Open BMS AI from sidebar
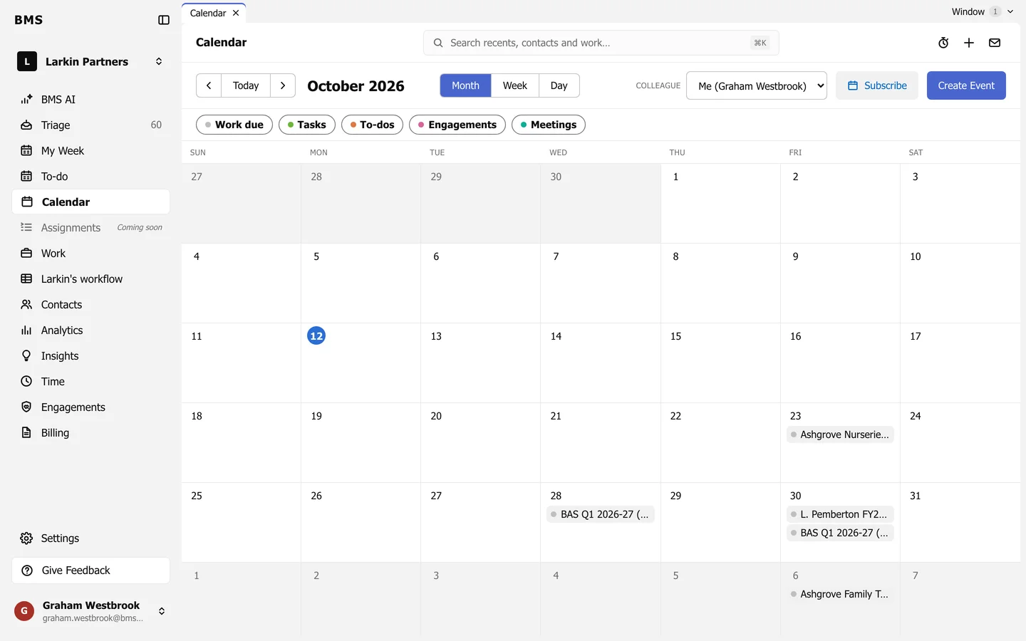Viewport: 1026px width, 641px height. point(91,99)
